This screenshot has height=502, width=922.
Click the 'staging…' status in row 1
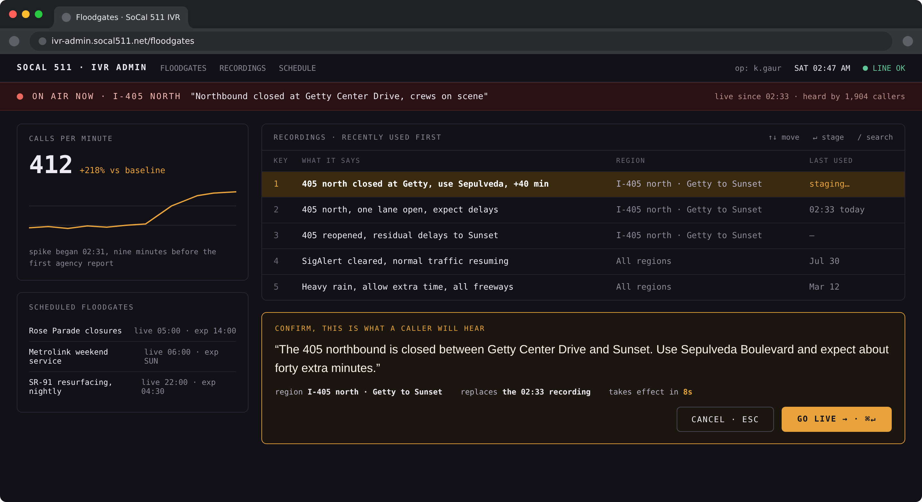[x=829, y=184]
